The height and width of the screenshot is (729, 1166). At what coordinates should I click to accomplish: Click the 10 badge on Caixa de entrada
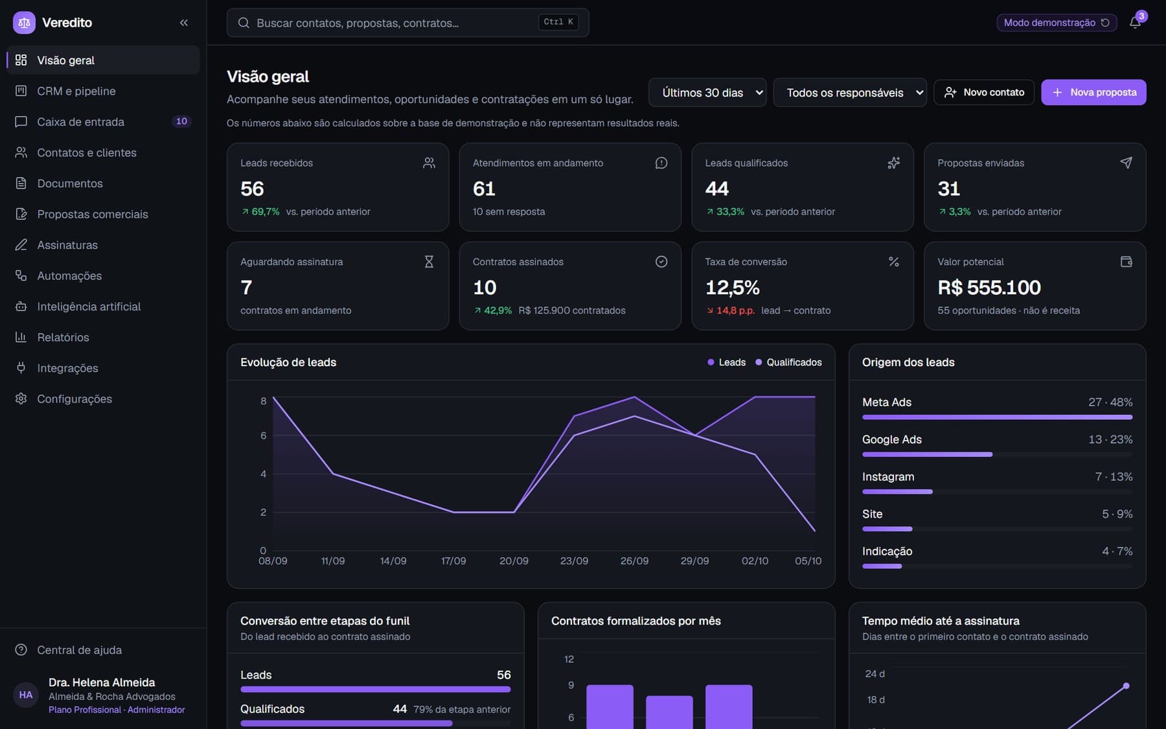[x=182, y=121]
